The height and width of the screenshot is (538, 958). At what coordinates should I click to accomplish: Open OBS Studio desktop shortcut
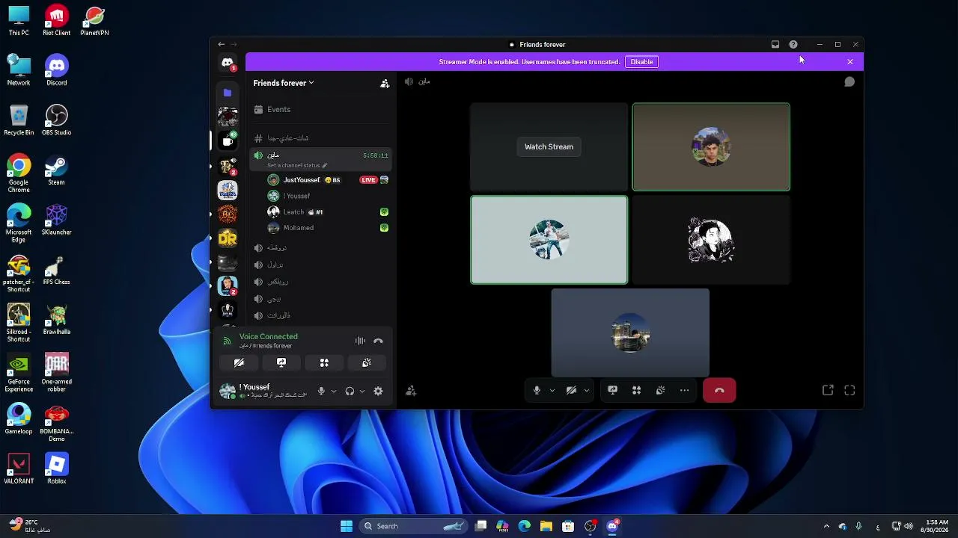pos(57,120)
